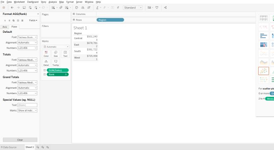Click the Special Values Text field
Screen dimensions: 274x150
[x=27, y=105]
